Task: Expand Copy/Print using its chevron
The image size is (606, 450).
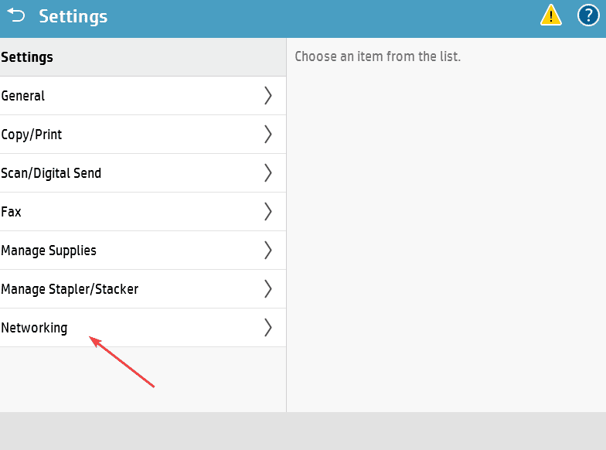Action: 268,135
